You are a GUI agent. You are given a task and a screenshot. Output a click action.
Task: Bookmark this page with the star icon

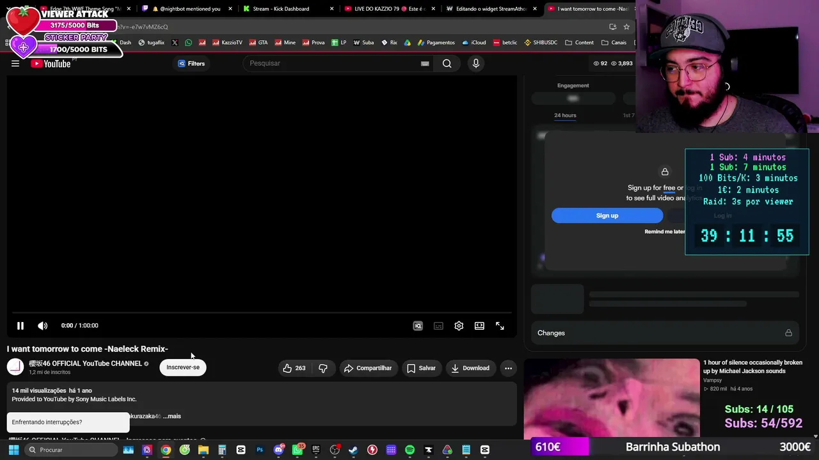click(x=626, y=27)
